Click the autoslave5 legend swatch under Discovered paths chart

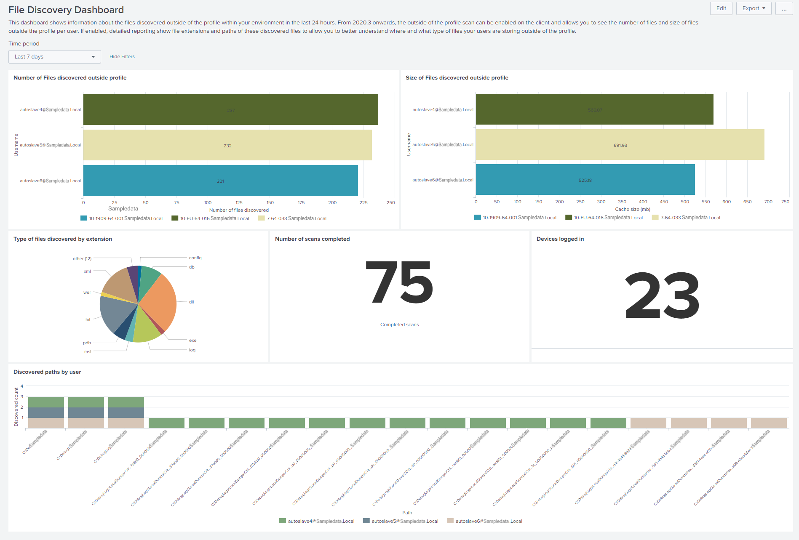point(366,521)
